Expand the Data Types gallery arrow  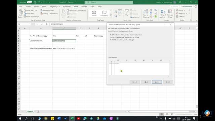point(111,16)
